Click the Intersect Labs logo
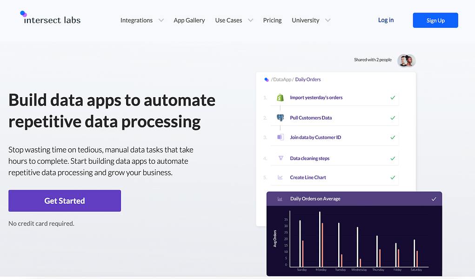This screenshot has height=279, width=475. point(50,18)
